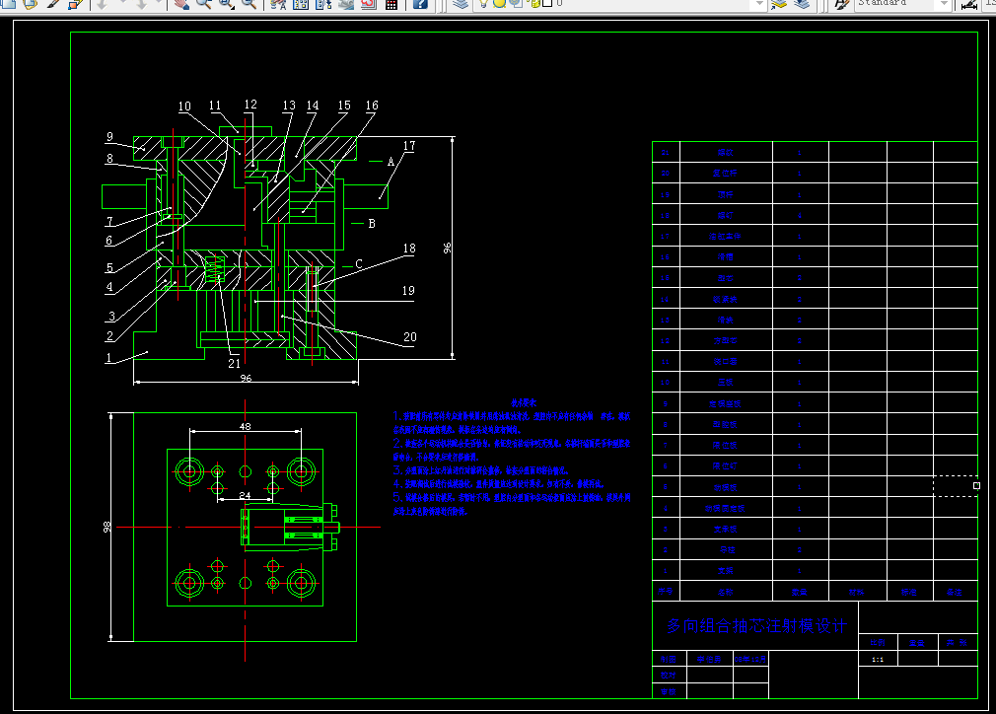Select balloon label 12 in section view
Image resolution: width=996 pixels, height=714 pixels.
250,104
